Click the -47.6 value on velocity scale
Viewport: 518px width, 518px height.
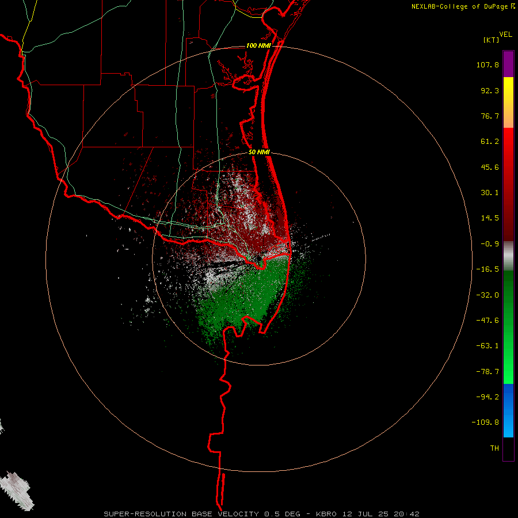click(487, 321)
